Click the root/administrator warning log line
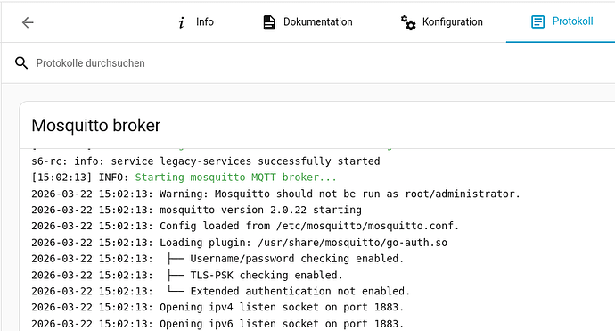Screen dimensions: 615x331 275,194
